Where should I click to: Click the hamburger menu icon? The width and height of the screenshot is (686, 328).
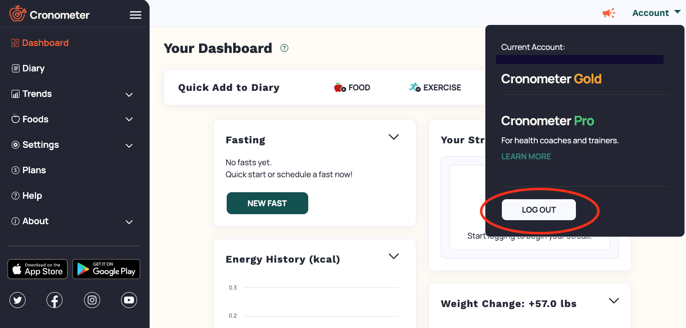pyautogui.click(x=136, y=15)
